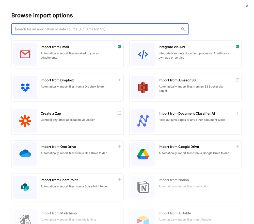
Task: Add One Drive import using plus
Action: [119, 146]
